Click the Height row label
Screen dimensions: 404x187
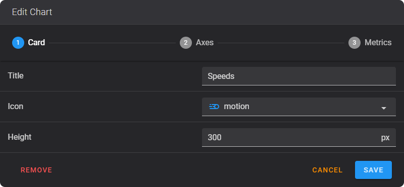coord(20,137)
